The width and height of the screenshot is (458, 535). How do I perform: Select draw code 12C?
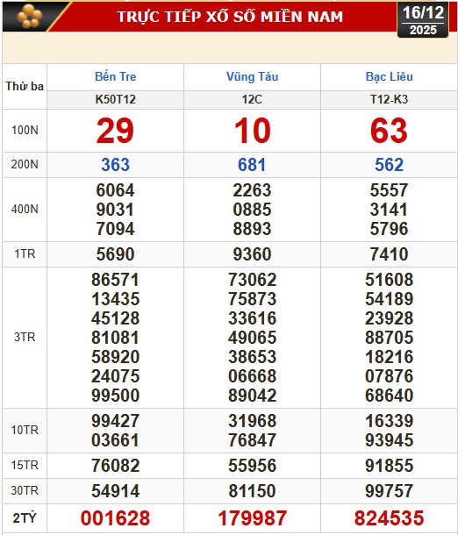coord(252,99)
